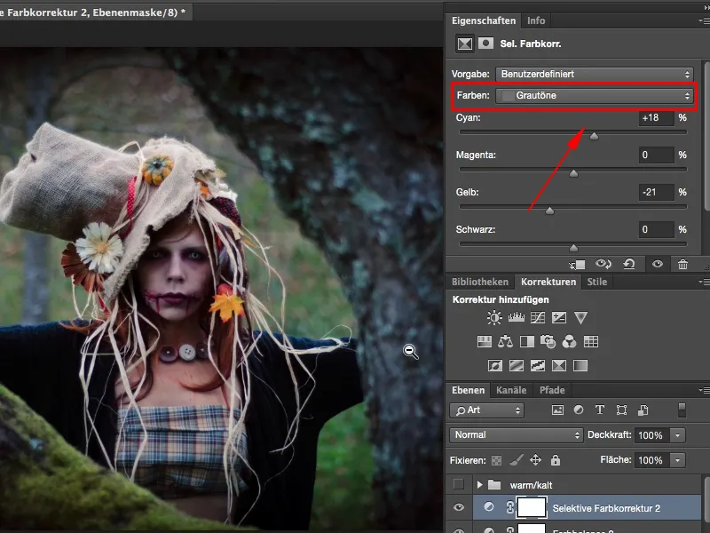Toggle lock position in Fixieren

click(x=536, y=460)
